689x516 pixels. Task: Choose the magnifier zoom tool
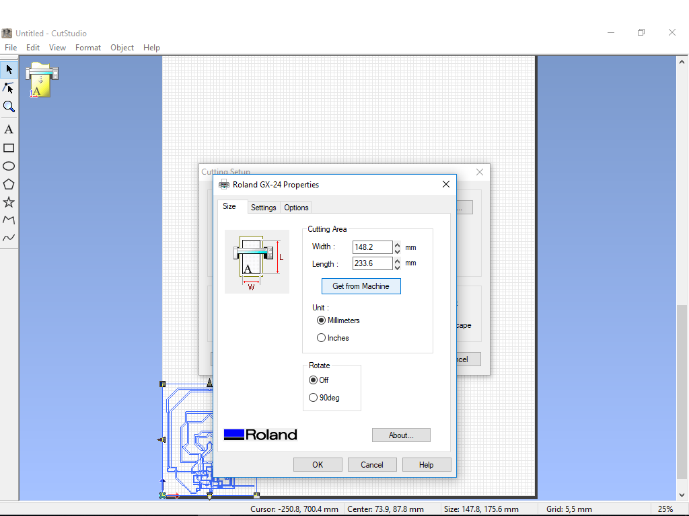[9, 107]
